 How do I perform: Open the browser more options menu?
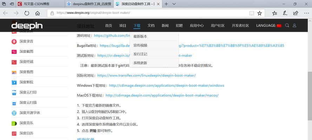pyautogui.click(x=306, y=13)
